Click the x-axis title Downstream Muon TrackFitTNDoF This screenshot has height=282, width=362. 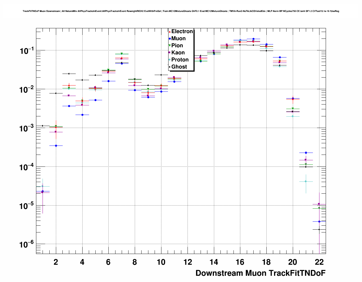pyautogui.click(x=260, y=273)
